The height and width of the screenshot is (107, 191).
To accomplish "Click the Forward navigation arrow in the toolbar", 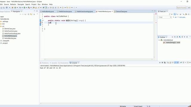I will coord(74,7).
